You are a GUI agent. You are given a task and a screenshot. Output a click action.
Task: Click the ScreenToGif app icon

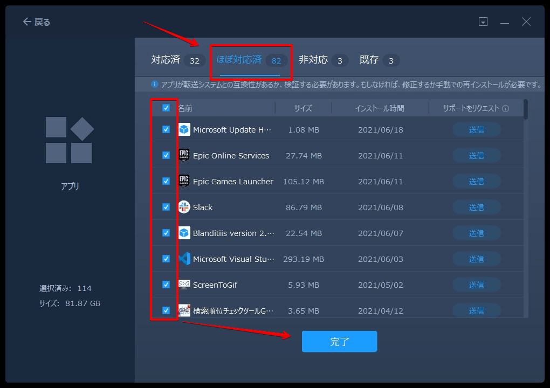[184, 285]
